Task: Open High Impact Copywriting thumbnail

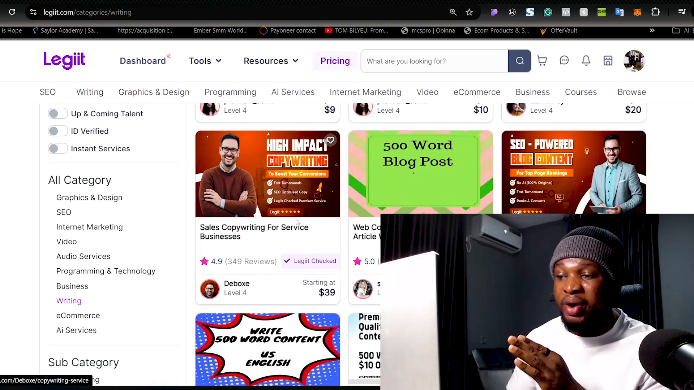Action: (x=267, y=174)
